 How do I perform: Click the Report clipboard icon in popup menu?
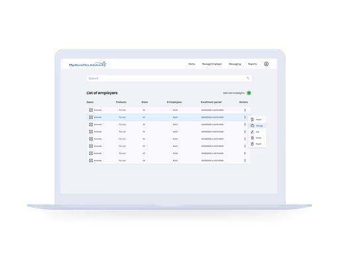pyautogui.click(x=252, y=144)
